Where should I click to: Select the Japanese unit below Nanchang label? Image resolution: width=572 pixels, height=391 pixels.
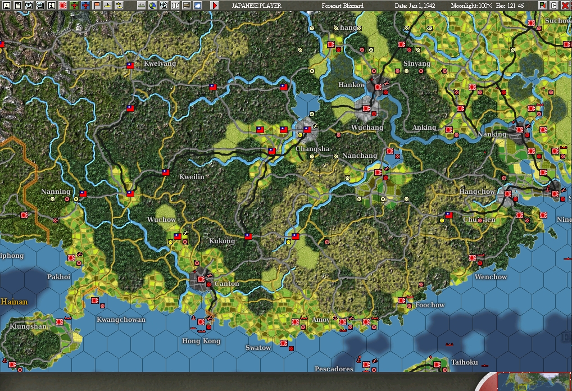point(378,172)
